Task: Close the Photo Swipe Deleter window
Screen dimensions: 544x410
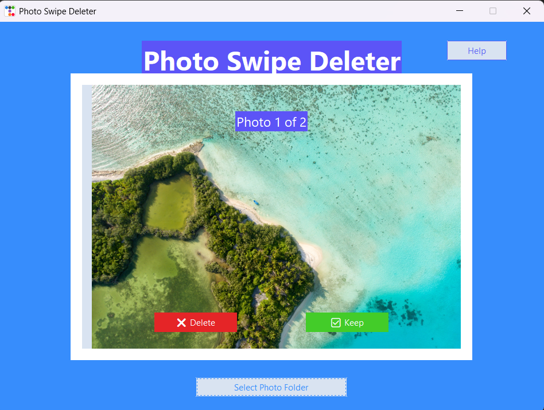Action: tap(527, 11)
